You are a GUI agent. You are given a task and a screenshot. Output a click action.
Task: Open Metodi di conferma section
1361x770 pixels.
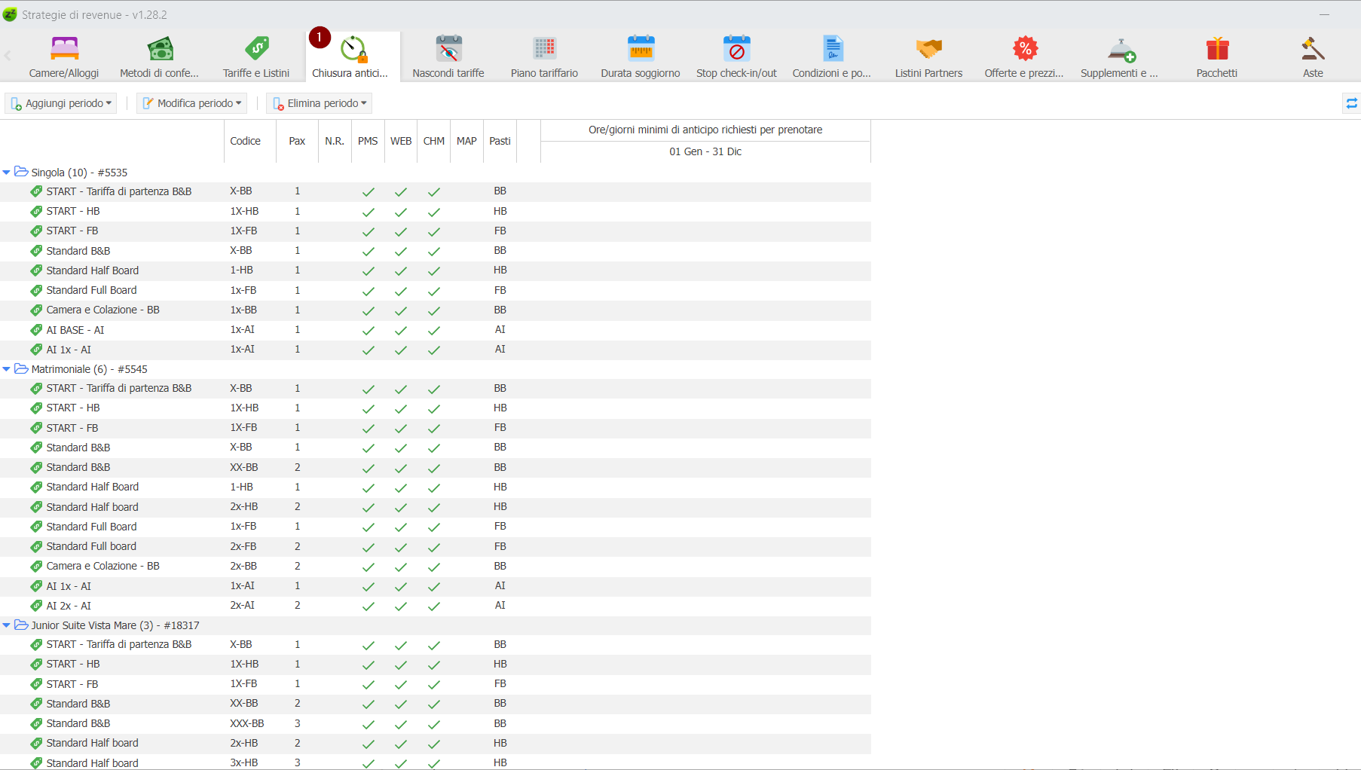click(160, 57)
